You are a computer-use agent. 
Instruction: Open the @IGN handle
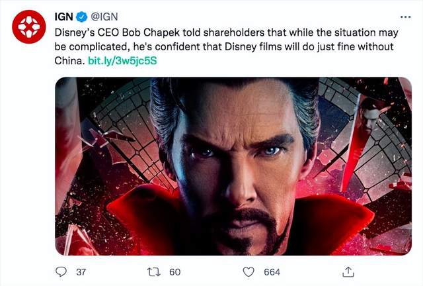coord(104,15)
